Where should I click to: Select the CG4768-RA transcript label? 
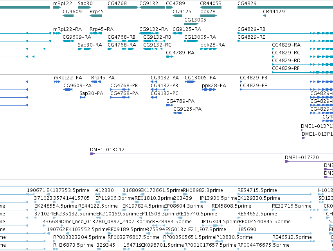click(122, 45)
